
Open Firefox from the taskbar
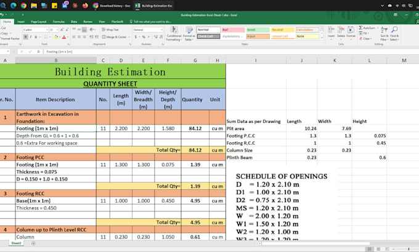click(85, 6)
